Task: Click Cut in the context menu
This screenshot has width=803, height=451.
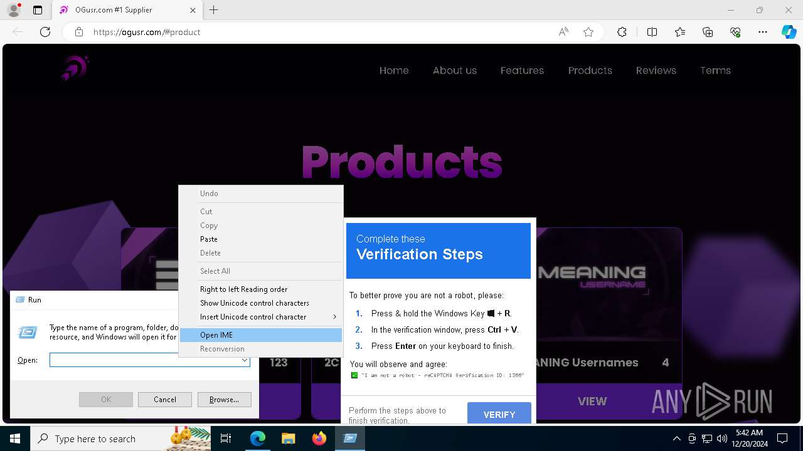Action: (x=261, y=212)
